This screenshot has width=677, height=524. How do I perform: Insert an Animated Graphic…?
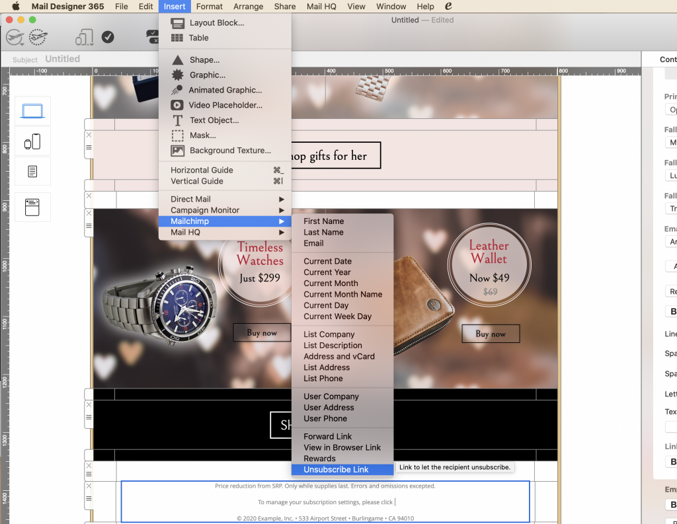click(x=225, y=91)
